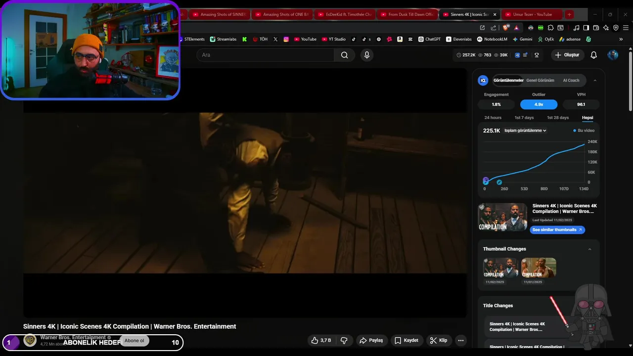
Task: Open a new browser tab
Action: click(569, 14)
